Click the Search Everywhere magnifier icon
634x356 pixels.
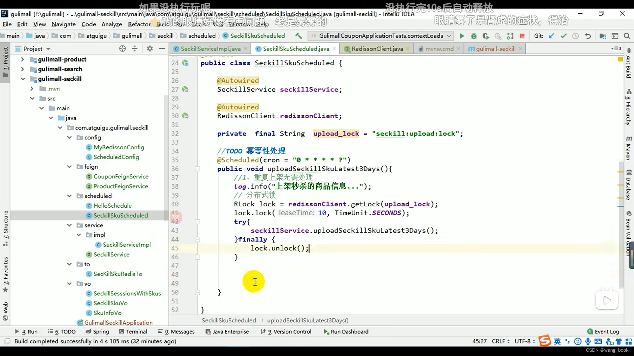pos(627,36)
